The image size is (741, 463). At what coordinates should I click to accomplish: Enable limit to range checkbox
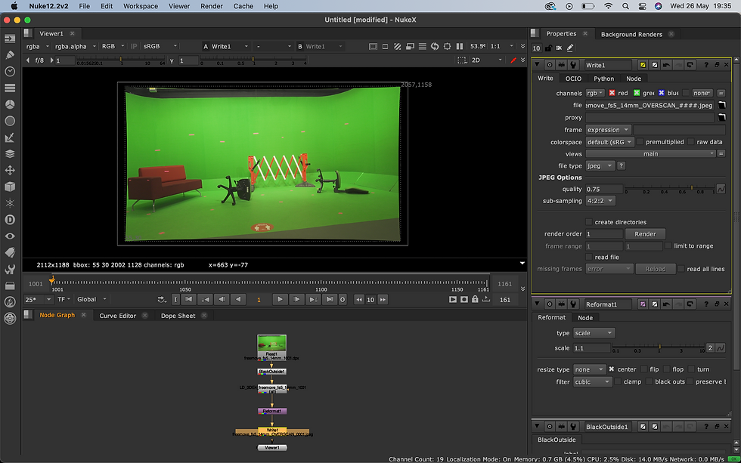tap(668, 246)
